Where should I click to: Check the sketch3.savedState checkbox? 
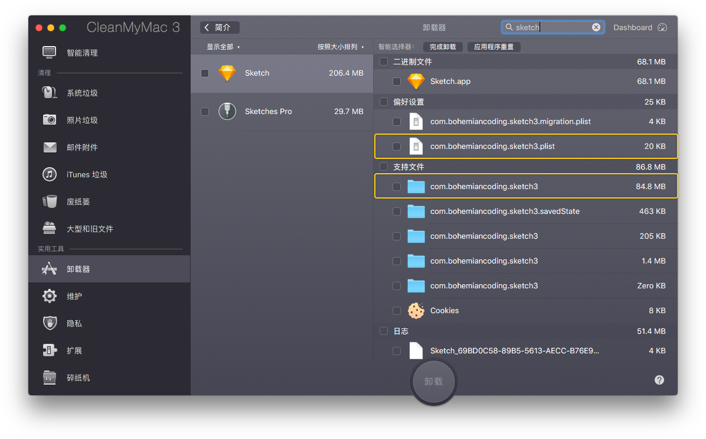coord(397,211)
